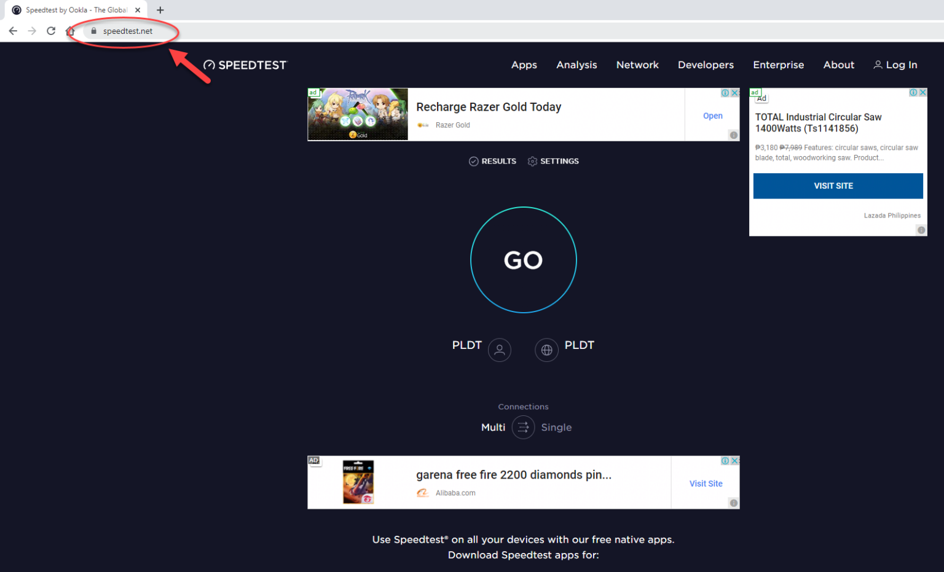Click Open in the Razer Gold ad

tap(713, 116)
